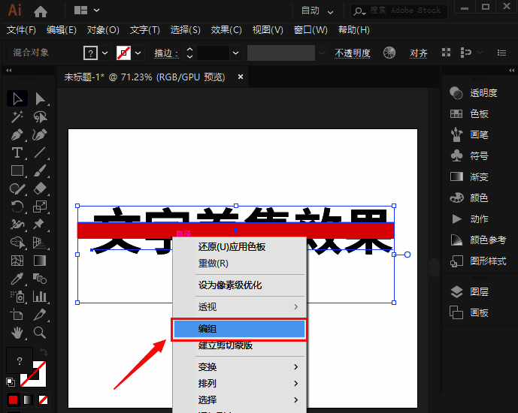
Task: Choose 设为像素级优化 in context menu
Action: (230, 285)
